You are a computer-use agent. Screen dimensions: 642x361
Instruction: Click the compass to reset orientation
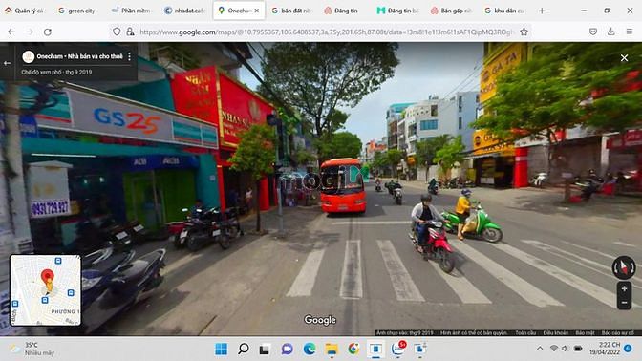click(624, 267)
